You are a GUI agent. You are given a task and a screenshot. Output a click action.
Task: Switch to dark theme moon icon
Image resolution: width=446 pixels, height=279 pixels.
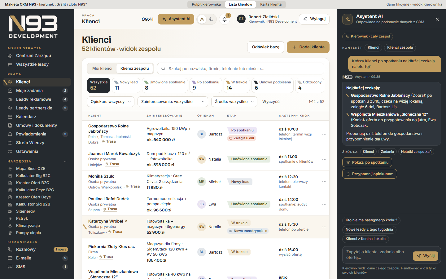[x=211, y=19]
